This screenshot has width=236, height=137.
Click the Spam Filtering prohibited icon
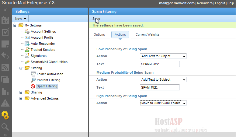coord(33,86)
